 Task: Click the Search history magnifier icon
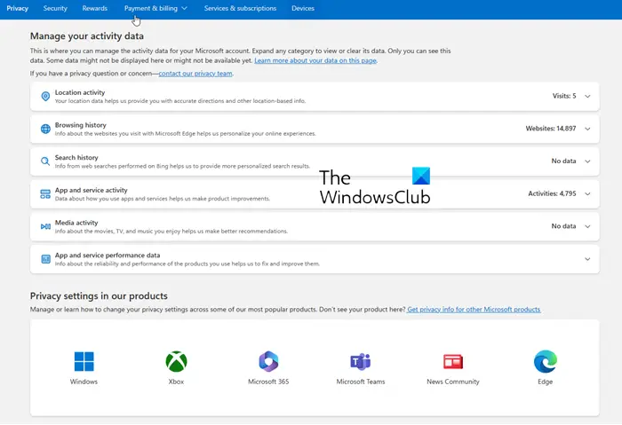click(45, 161)
